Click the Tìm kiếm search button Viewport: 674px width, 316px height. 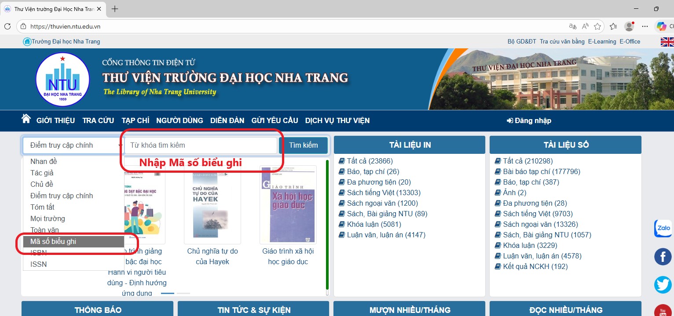point(303,145)
